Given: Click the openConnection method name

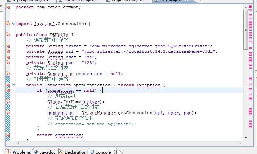Looking at the screenshot, I should point(92,85).
